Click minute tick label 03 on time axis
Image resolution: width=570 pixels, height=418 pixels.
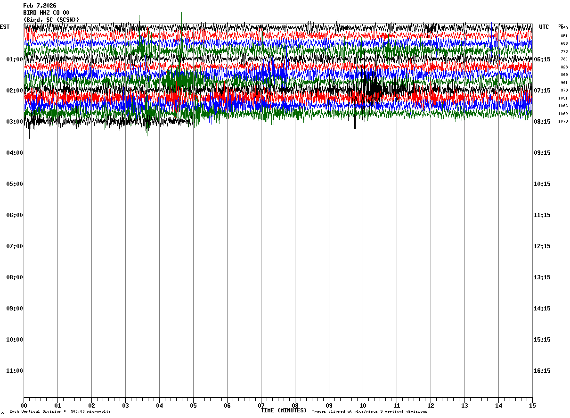point(125,406)
